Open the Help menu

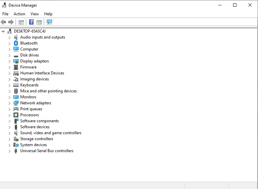coord(48,14)
